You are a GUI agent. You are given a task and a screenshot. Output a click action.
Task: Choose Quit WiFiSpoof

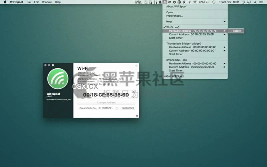pyautogui.click(x=195, y=76)
